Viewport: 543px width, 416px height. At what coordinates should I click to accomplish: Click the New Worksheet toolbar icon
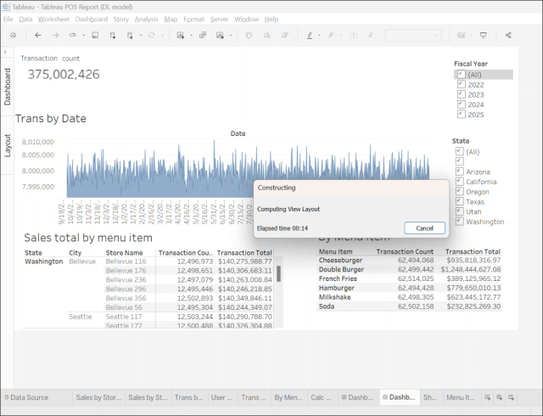point(180,35)
